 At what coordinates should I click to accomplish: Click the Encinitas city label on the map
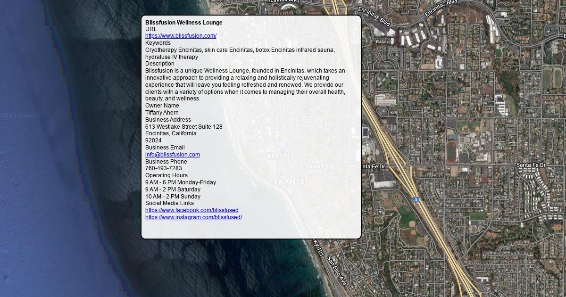tap(283, 156)
